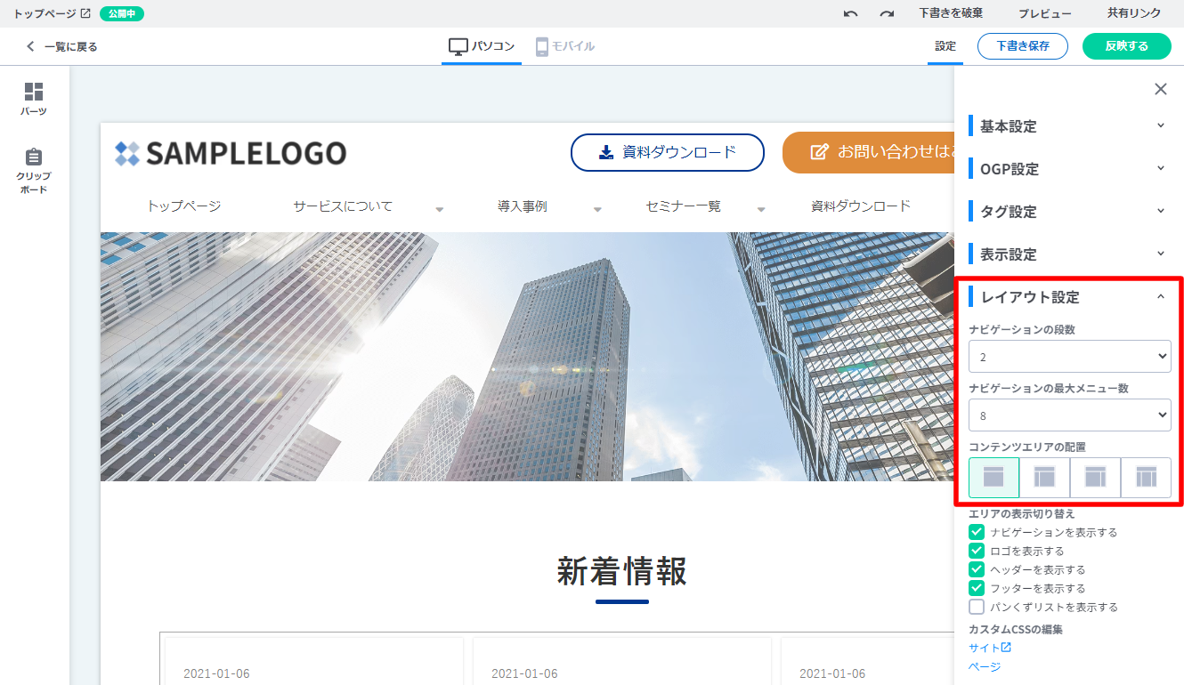Open ナビゲーションの最大メニュー数 dropdown
The height and width of the screenshot is (685, 1184).
[1070, 415]
